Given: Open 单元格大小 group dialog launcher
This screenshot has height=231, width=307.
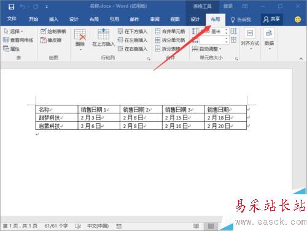Looking at the screenshot, I should (x=236, y=59).
